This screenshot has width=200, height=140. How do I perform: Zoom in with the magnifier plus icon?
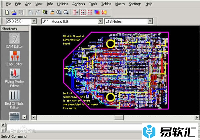59,12
